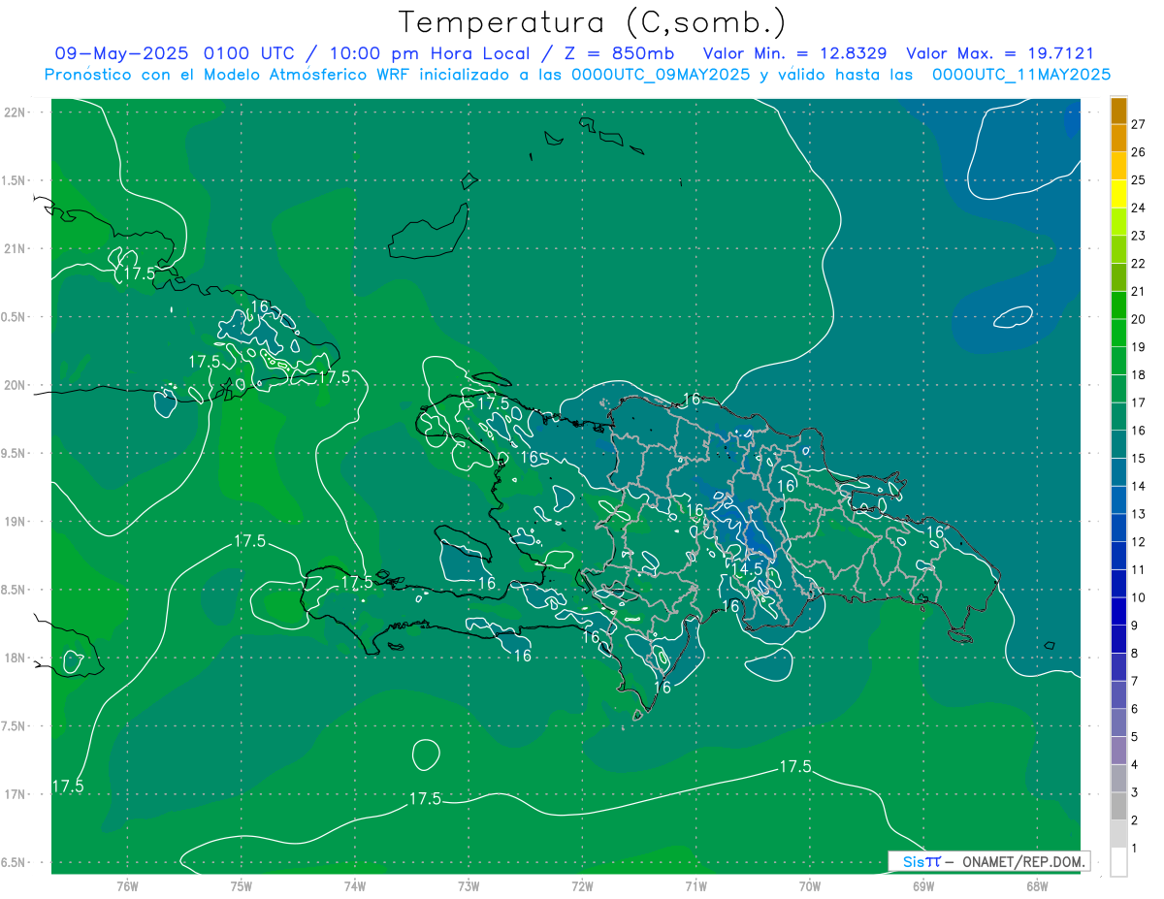Click the white bottom band of the legend

click(x=1118, y=861)
